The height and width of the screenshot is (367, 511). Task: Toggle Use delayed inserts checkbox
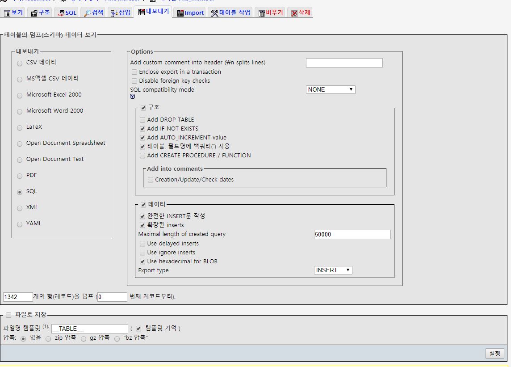(142, 244)
